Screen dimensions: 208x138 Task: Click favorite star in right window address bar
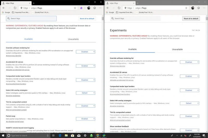[186, 8]
